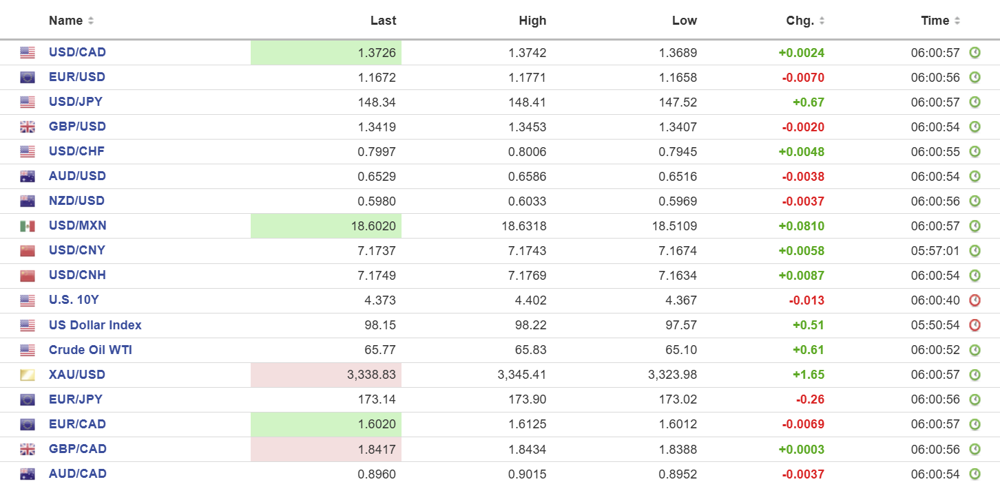Click the China flag icon beside USD/CNY

click(28, 251)
